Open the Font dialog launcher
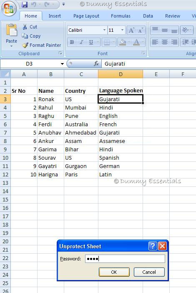196x293 pixels. 143,53
